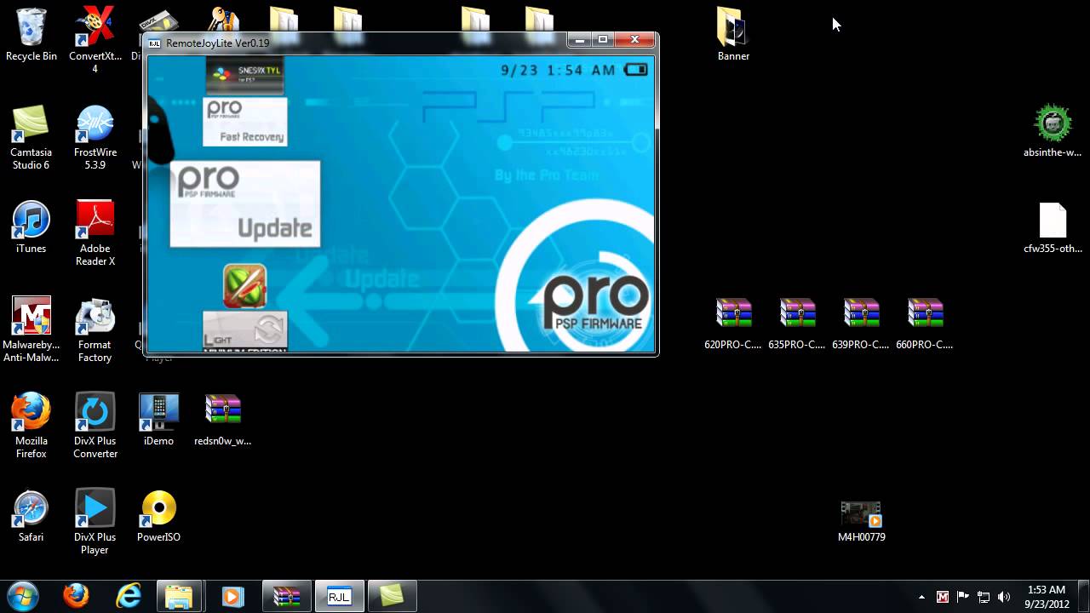Select the PRO Fast Recovery item
The width and height of the screenshot is (1090, 613).
tap(245, 122)
